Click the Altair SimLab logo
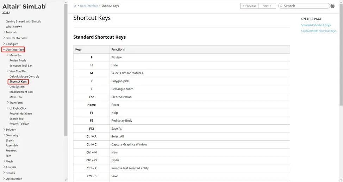343x182 pixels. tap(24, 6)
